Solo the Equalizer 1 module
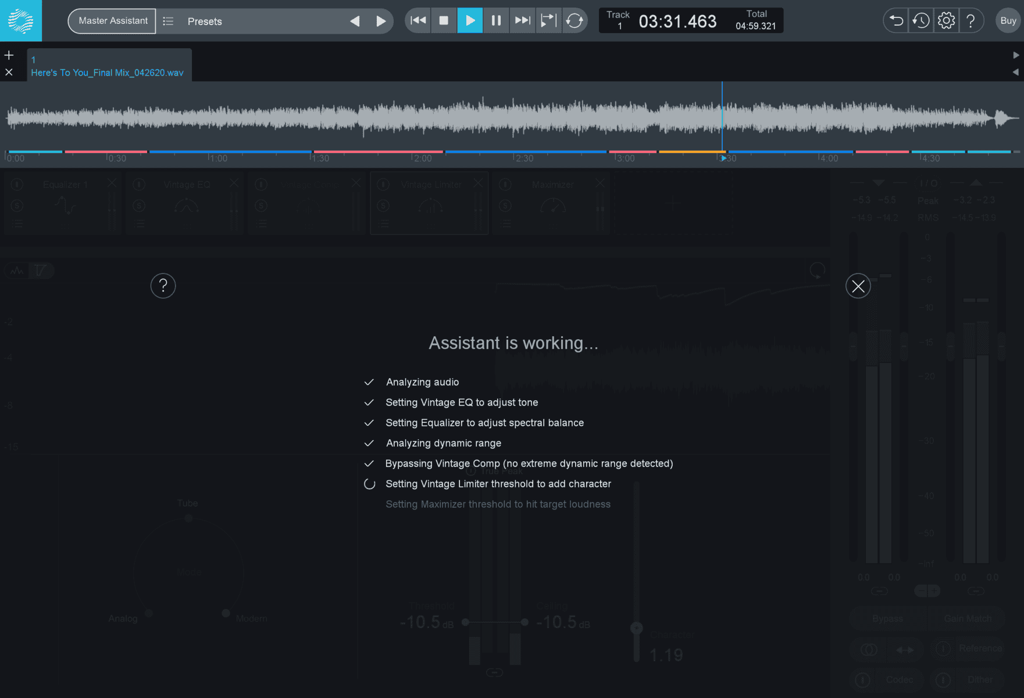Viewport: 1024px width, 698px height. 17,205
